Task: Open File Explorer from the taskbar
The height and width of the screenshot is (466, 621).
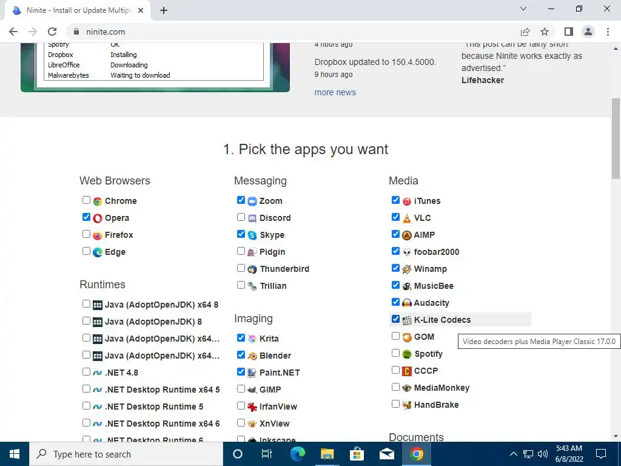Action: coord(327,454)
